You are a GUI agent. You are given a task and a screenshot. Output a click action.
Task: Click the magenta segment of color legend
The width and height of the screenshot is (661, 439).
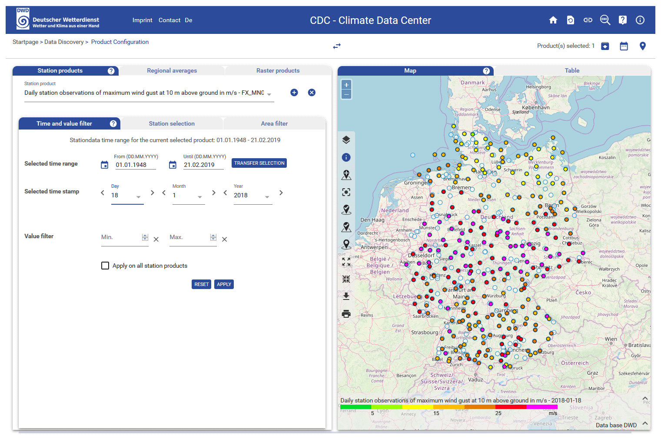pos(541,407)
